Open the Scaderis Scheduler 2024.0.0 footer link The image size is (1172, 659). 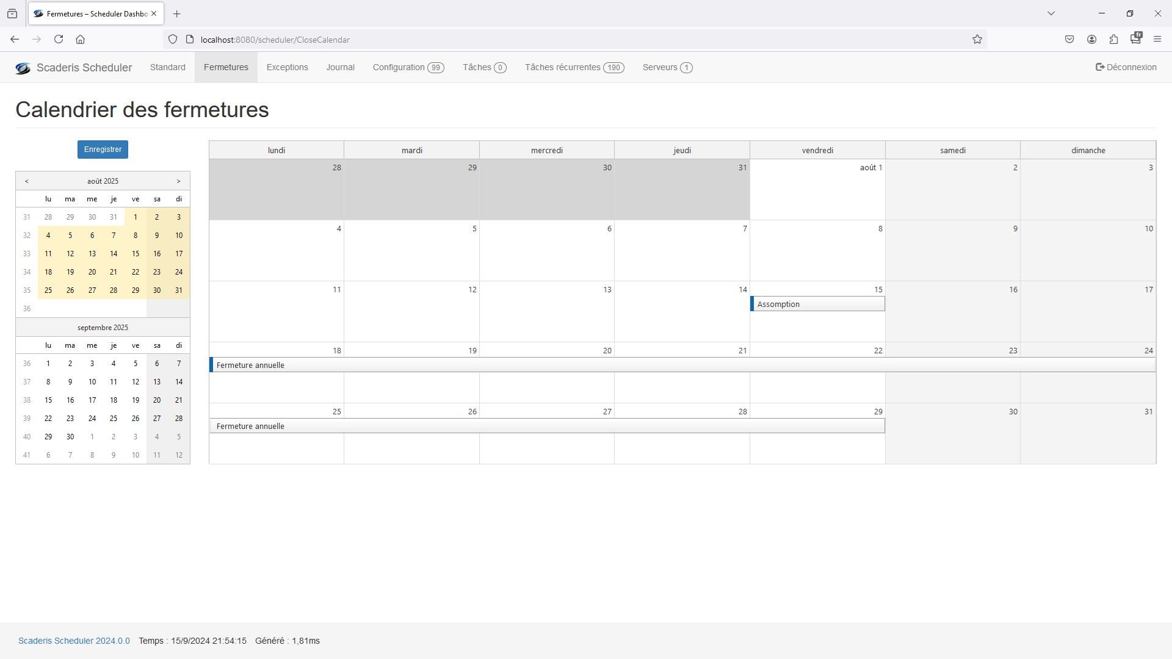[x=74, y=641]
